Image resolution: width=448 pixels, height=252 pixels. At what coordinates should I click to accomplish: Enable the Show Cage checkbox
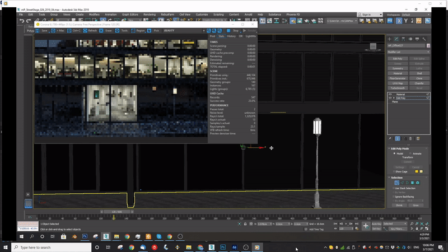[394, 171]
